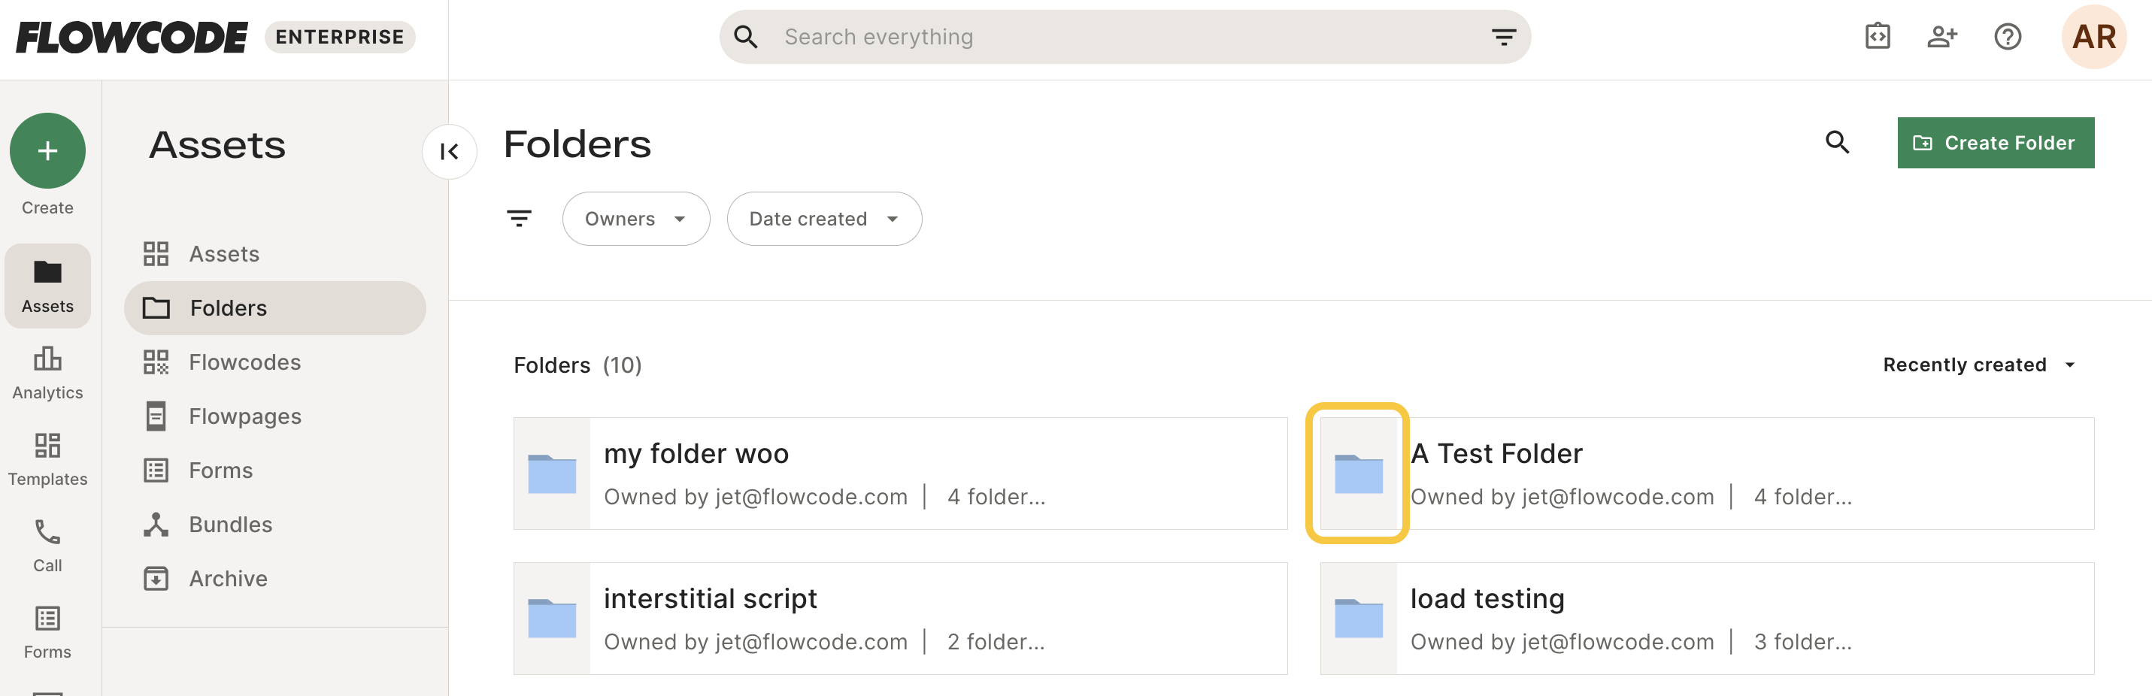Open search filter options icon in search bar
2152x696 pixels.
pos(1504,37)
